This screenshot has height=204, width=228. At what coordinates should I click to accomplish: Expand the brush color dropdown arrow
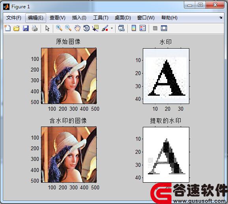[112, 28]
